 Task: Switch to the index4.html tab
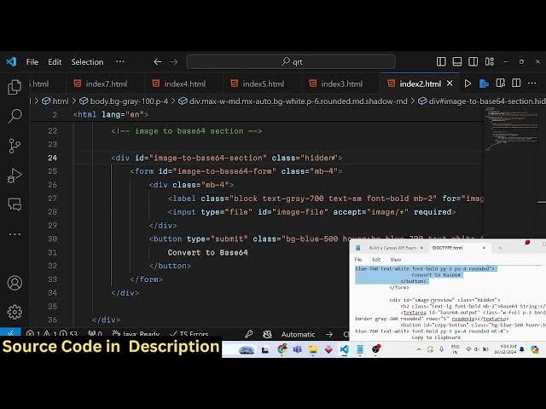click(184, 84)
